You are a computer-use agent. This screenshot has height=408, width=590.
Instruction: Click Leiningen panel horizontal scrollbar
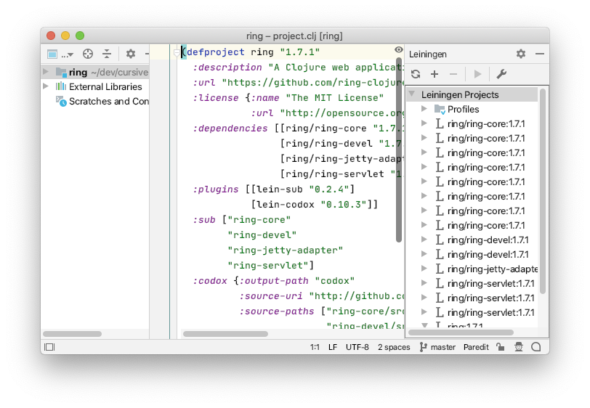point(461,332)
